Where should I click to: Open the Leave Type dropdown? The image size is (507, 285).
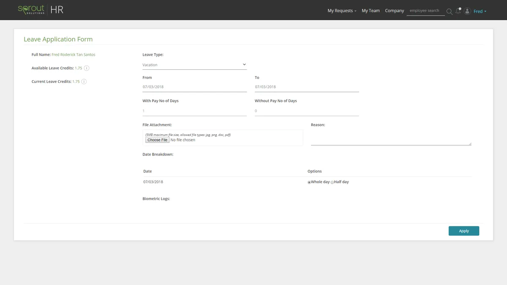(194, 65)
